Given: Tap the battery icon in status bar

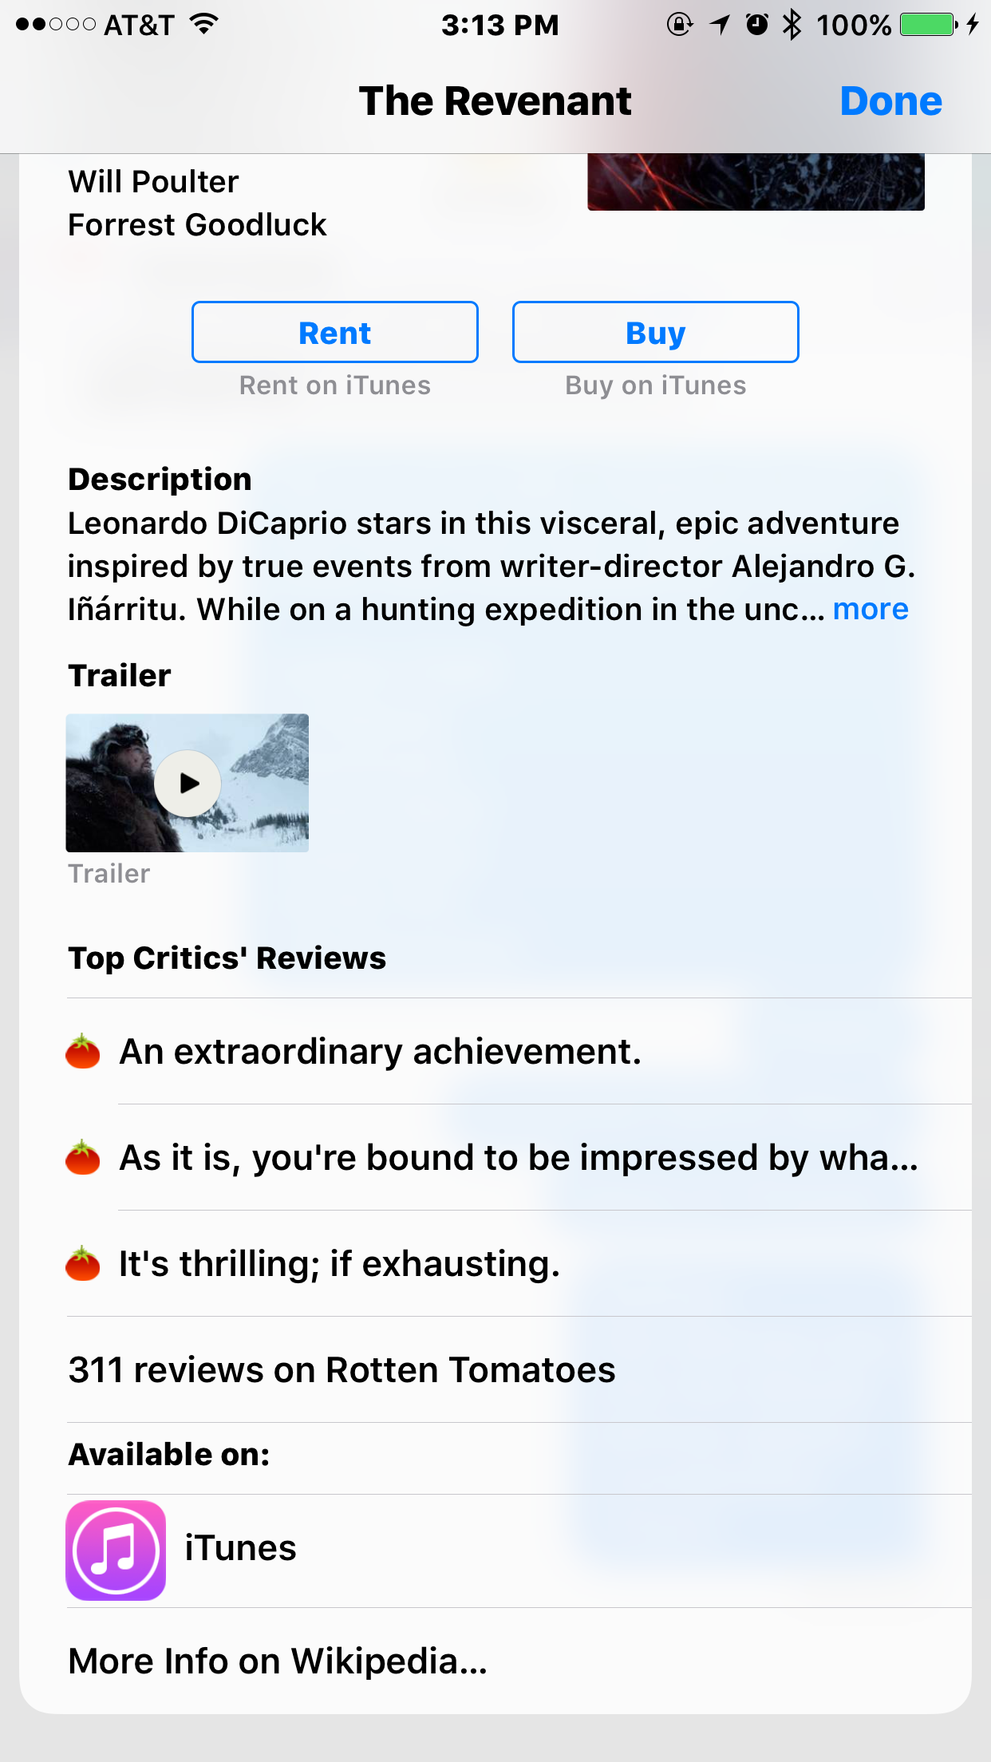Looking at the screenshot, I should click(x=930, y=25).
